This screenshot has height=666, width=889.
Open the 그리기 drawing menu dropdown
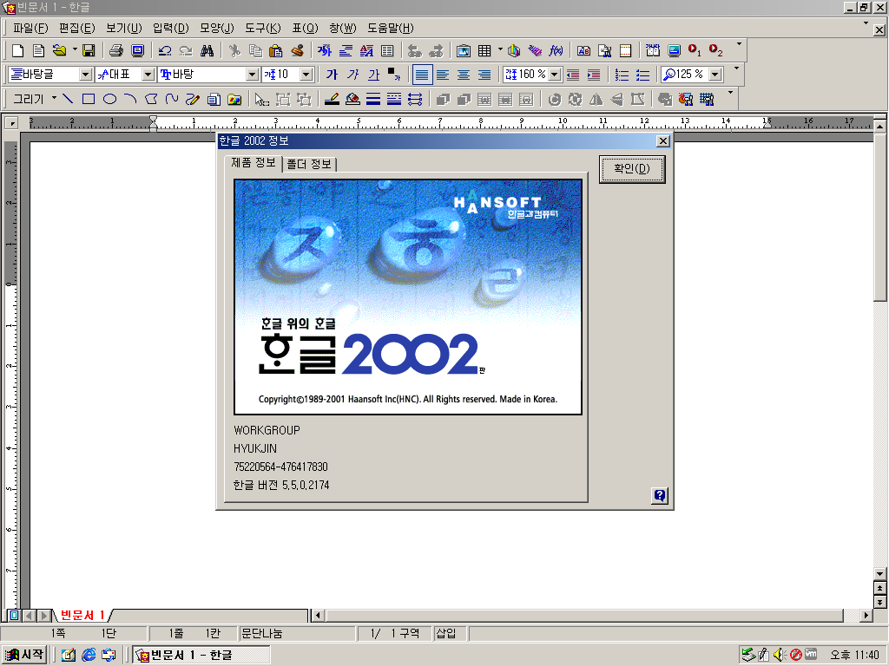coord(34,99)
